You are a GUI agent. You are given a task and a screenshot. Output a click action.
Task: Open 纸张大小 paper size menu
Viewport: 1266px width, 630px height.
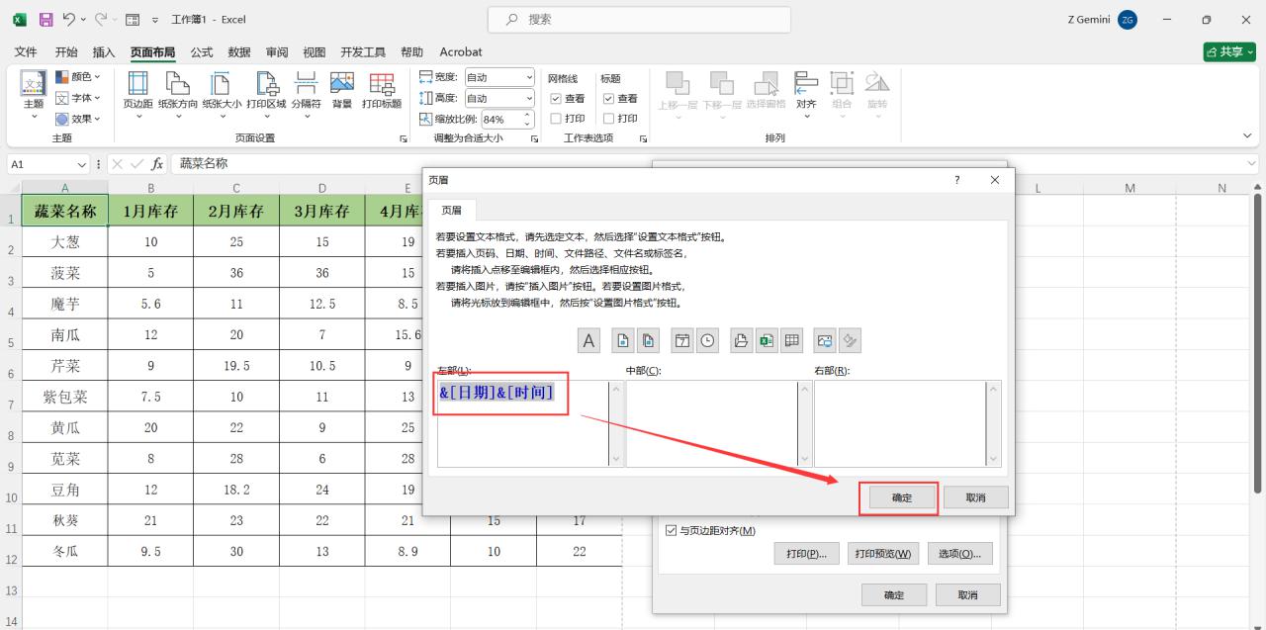tap(222, 95)
